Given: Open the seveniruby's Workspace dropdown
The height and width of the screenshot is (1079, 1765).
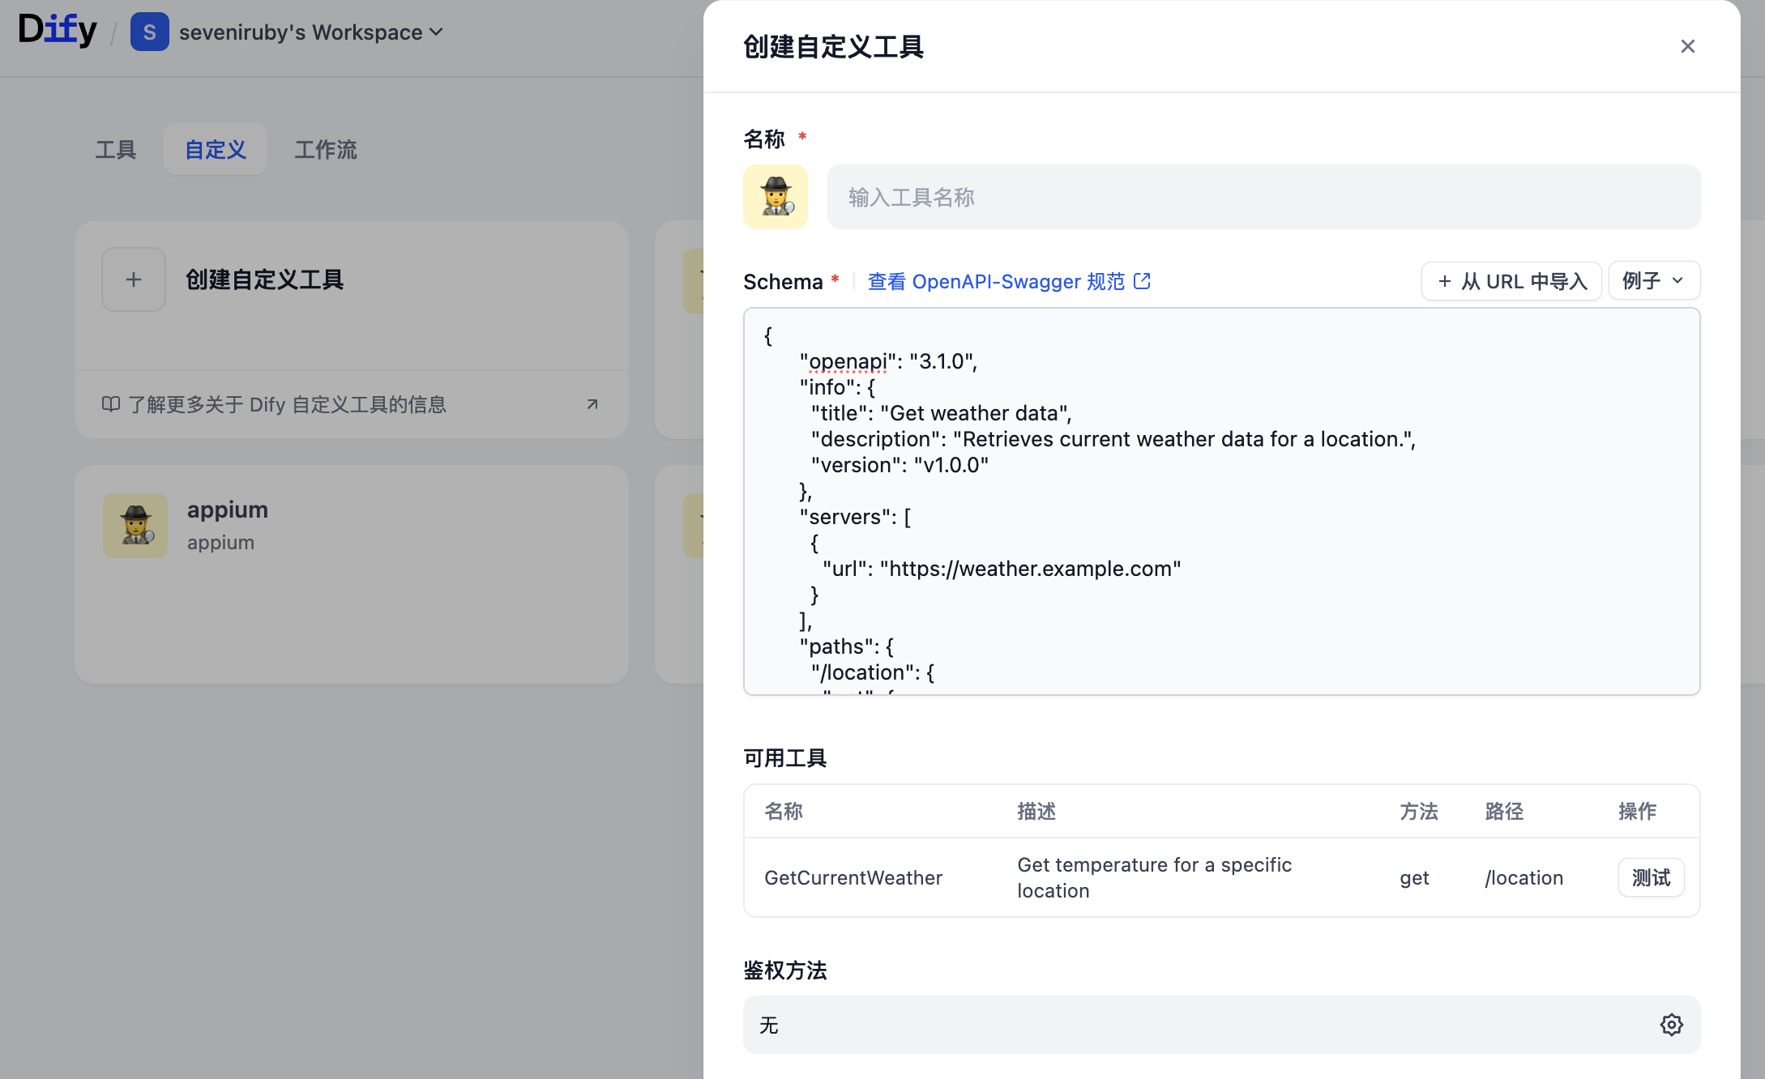Looking at the screenshot, I should [311, 32].
